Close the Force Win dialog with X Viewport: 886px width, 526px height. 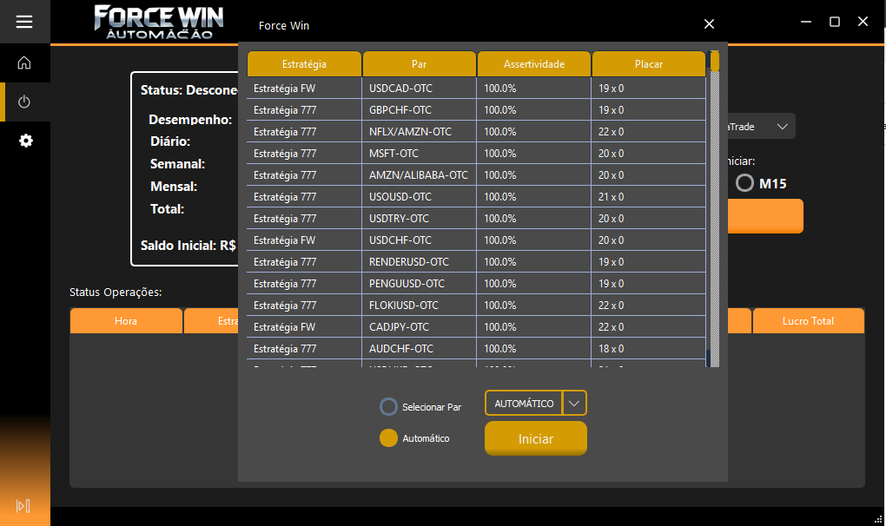[x=709, y=24]
